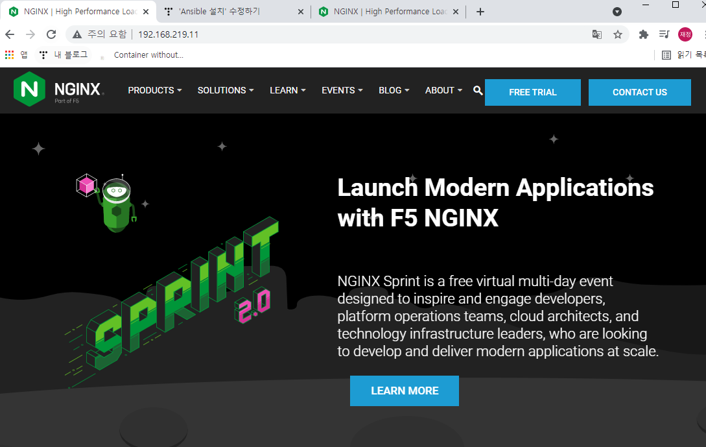This screenshot has height=447, width=706.
Task: Click the SPRINT 2.0 illustration
Action: pos(173,302)
